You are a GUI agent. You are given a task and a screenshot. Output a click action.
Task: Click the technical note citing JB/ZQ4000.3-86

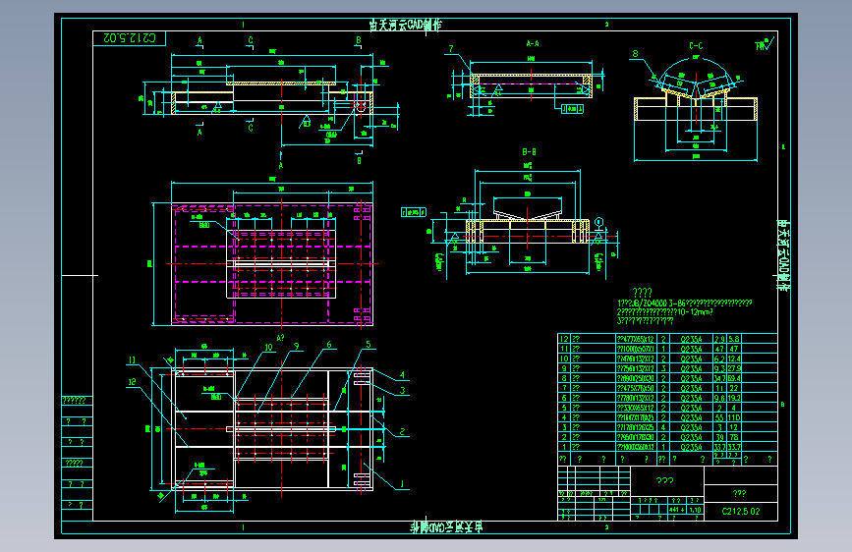[685, 304]
